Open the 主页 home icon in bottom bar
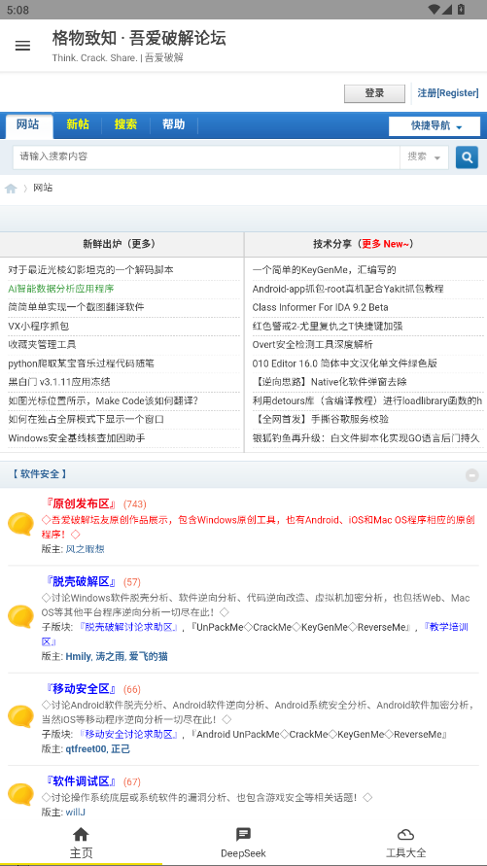 tap(82, 834)
